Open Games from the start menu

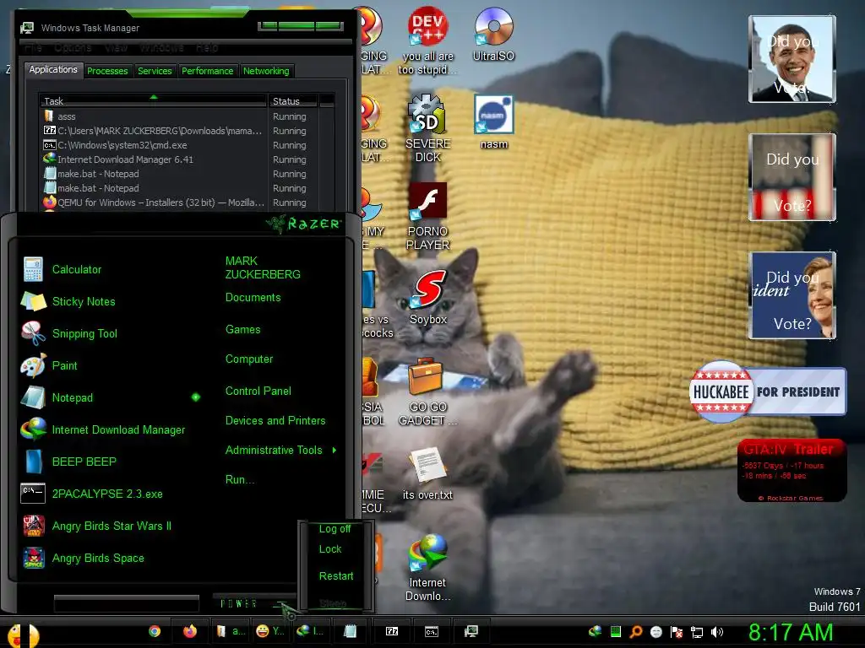click(242, 330)
